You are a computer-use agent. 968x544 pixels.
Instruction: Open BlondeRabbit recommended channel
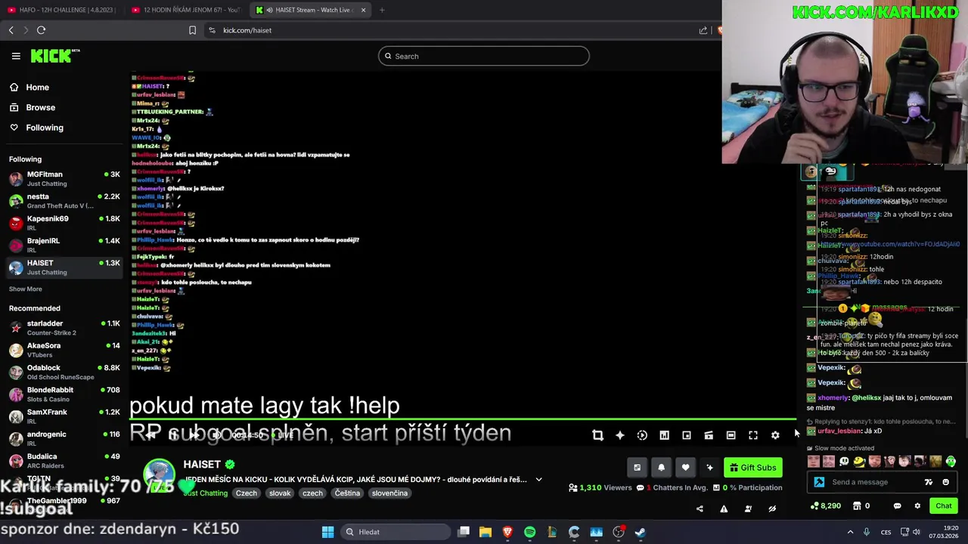64,394
